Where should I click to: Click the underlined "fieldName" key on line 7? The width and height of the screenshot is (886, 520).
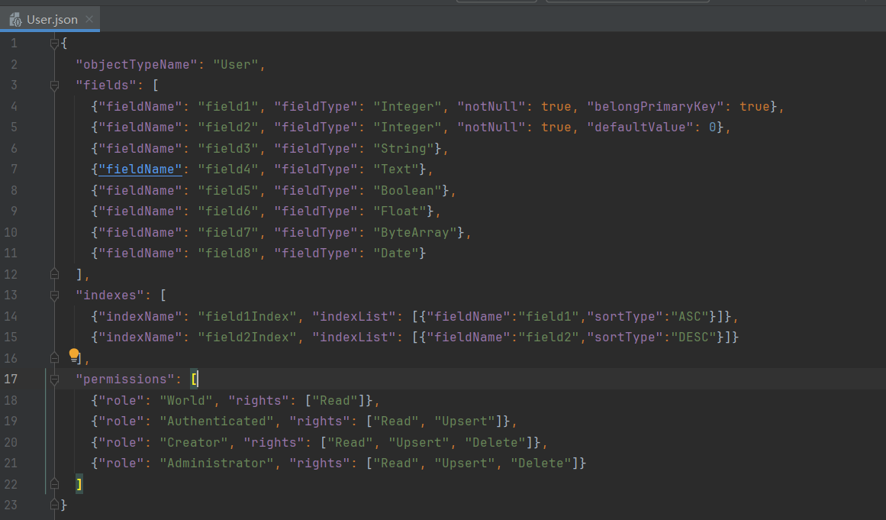140,169
